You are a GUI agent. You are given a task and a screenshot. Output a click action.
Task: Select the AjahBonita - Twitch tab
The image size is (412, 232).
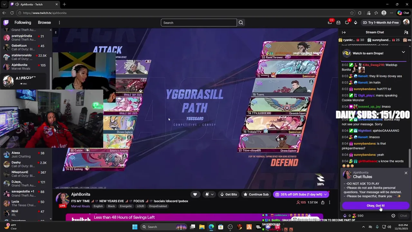tap(34, 5)
